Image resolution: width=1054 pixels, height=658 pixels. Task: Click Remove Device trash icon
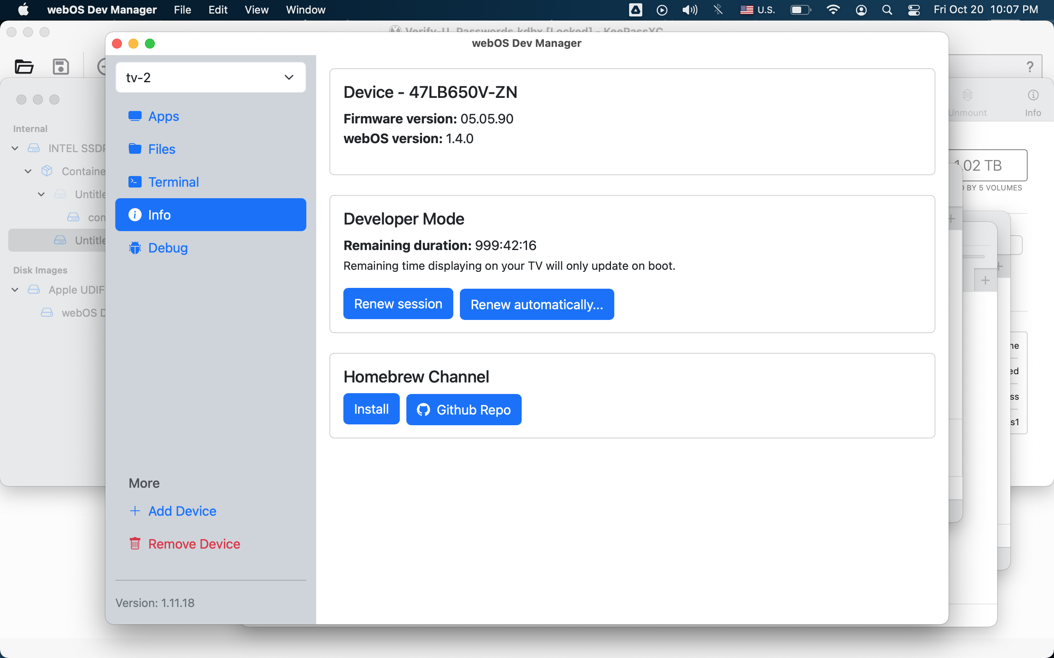(x=135, y=544)
